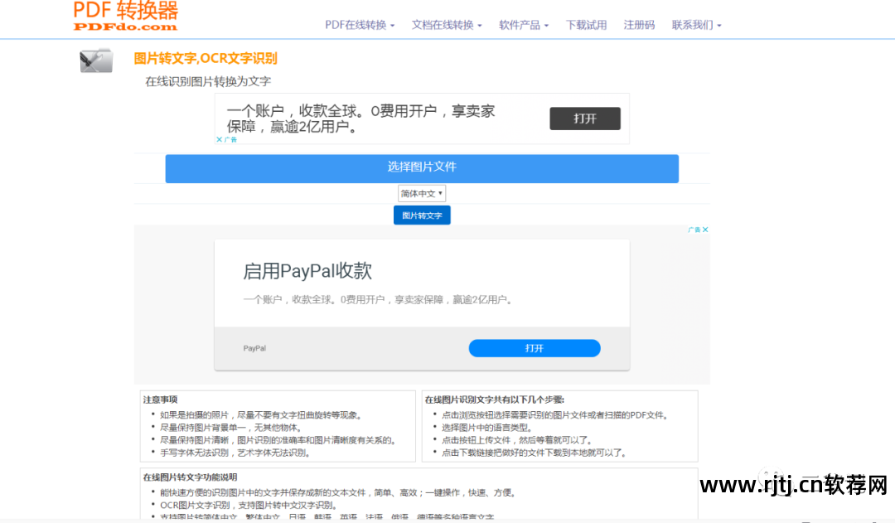The width and height of the screenshot is (895, 523).
Task: Click the blue 打开 button in the PayPal ad
Action: (x=535, y=347)
